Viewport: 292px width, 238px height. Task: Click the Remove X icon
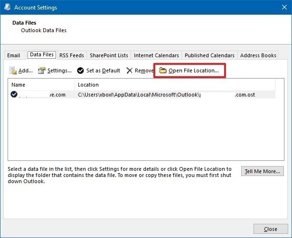pos(129,71)
